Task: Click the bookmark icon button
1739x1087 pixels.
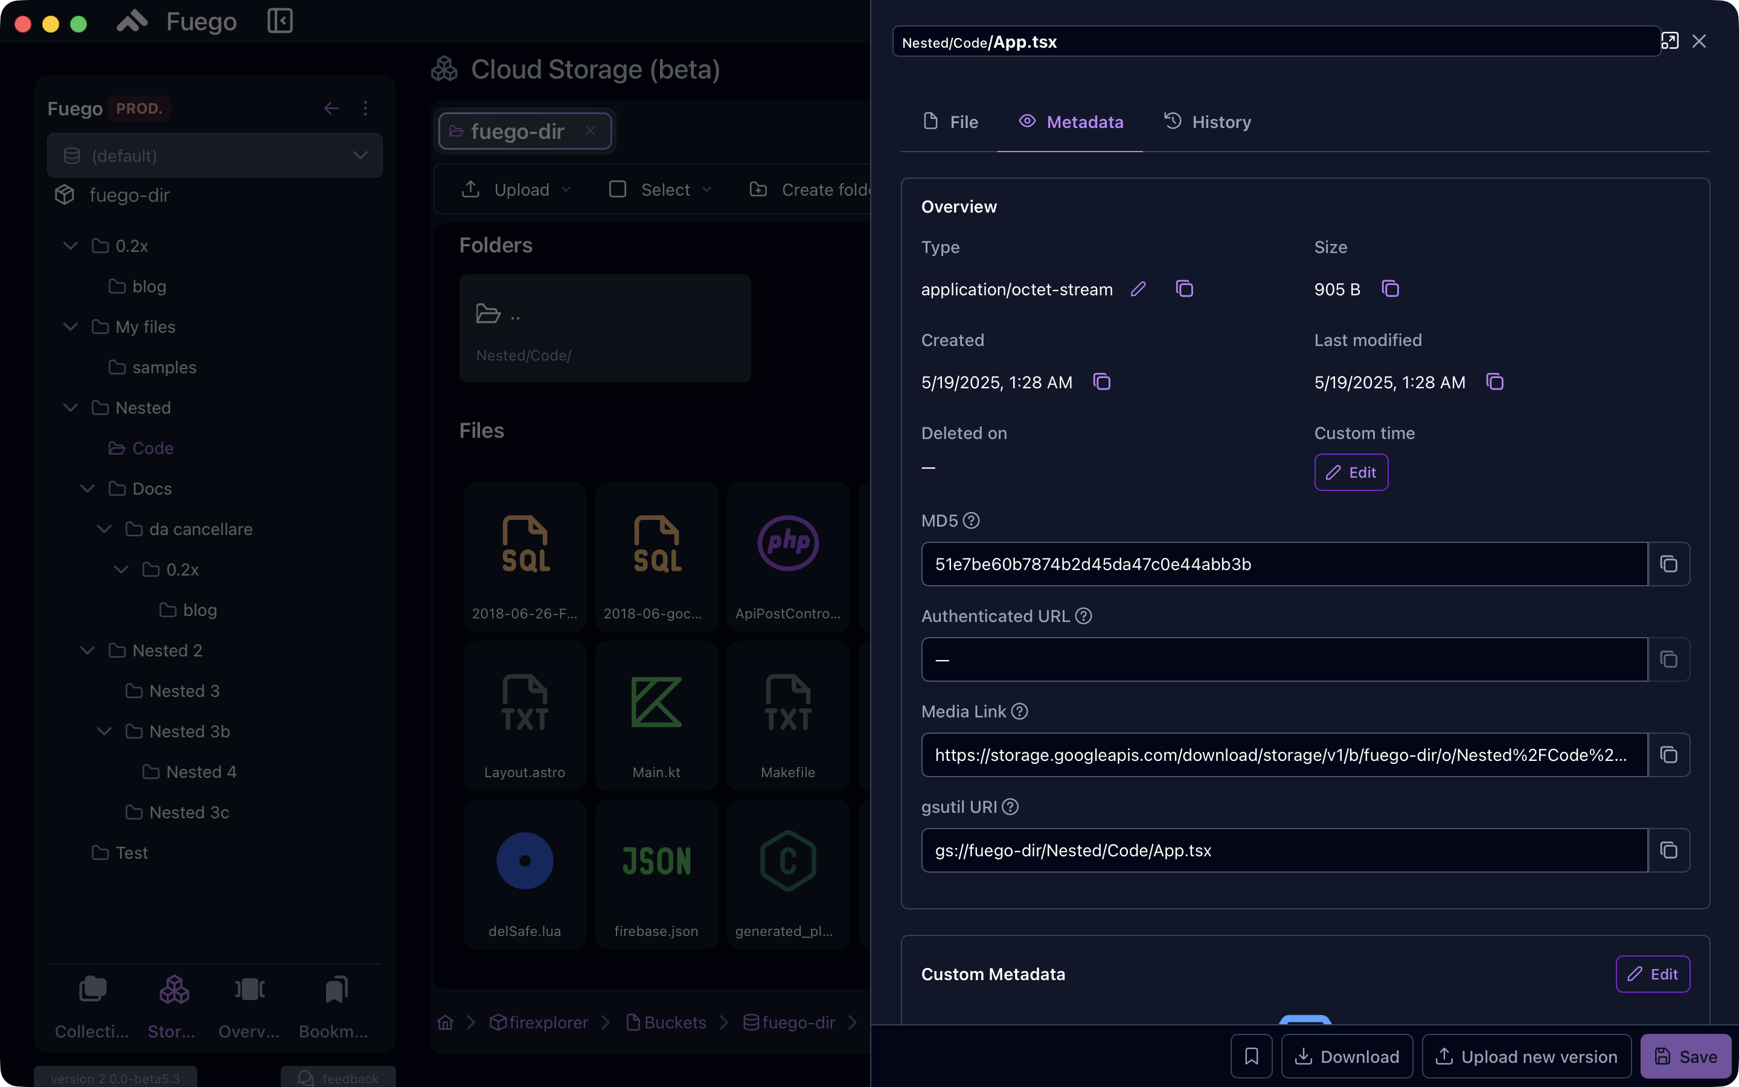Action: pos(1251,1056)
